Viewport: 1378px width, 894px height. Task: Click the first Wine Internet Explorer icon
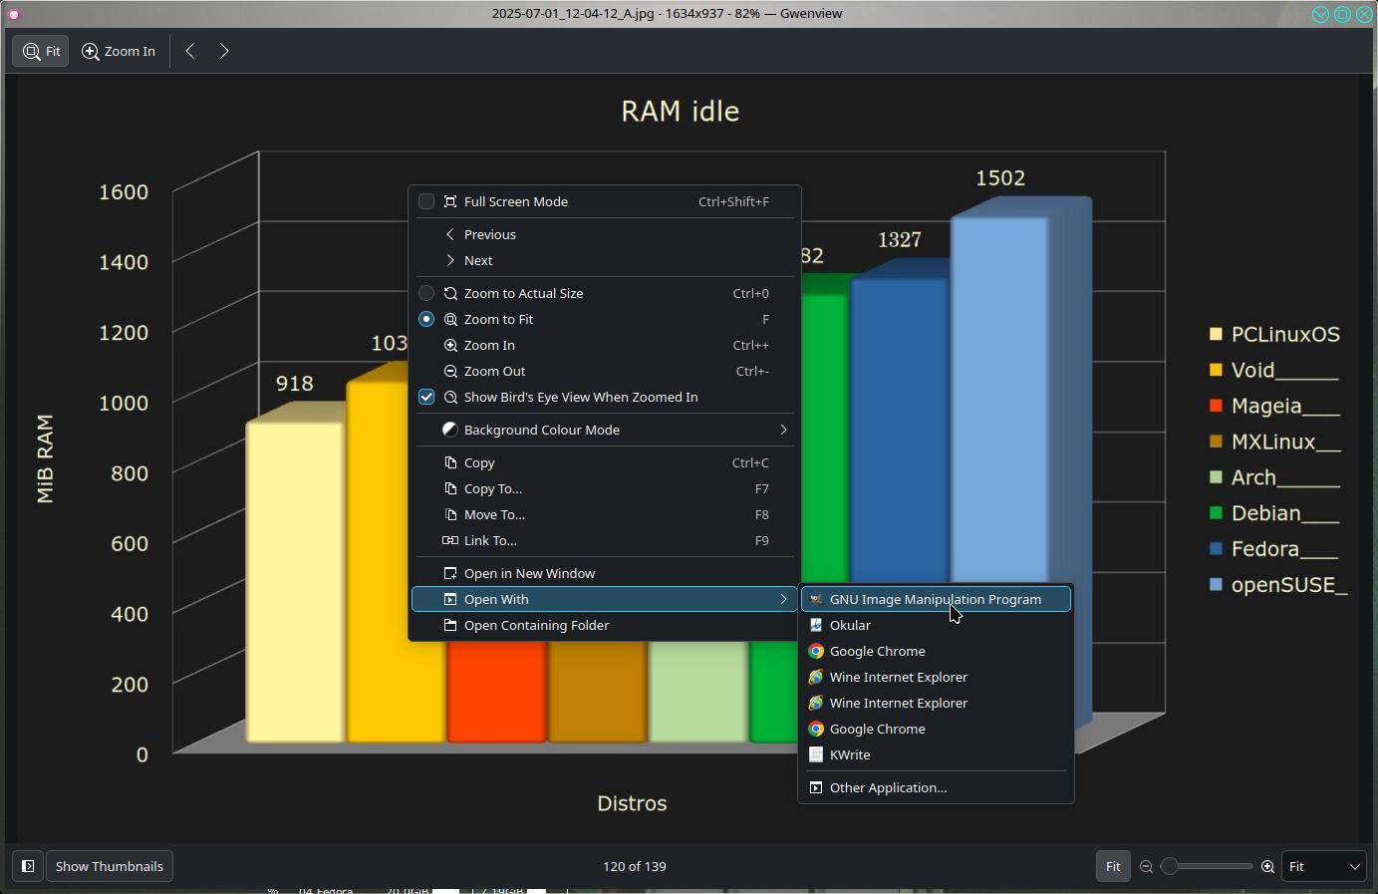(x=816, y=677)
